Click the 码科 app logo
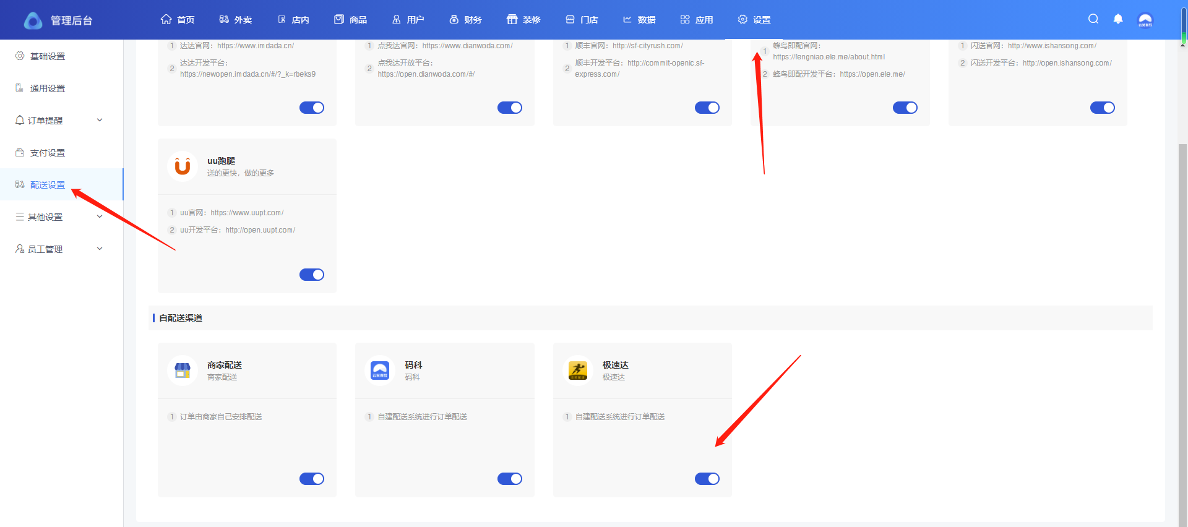This screenshot has height=527, width=1188. [380, 371]
